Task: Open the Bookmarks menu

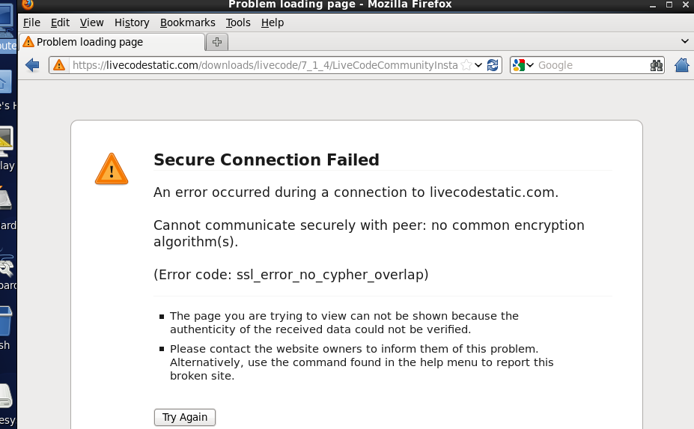Action: tap(187, 22)
